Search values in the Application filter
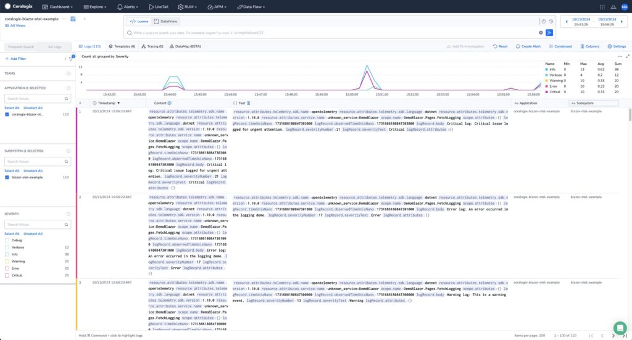 [38, 98]
